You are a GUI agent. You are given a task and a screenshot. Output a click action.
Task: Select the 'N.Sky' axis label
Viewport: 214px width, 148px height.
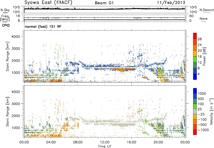pyautogui.click(x=5, y=10)
